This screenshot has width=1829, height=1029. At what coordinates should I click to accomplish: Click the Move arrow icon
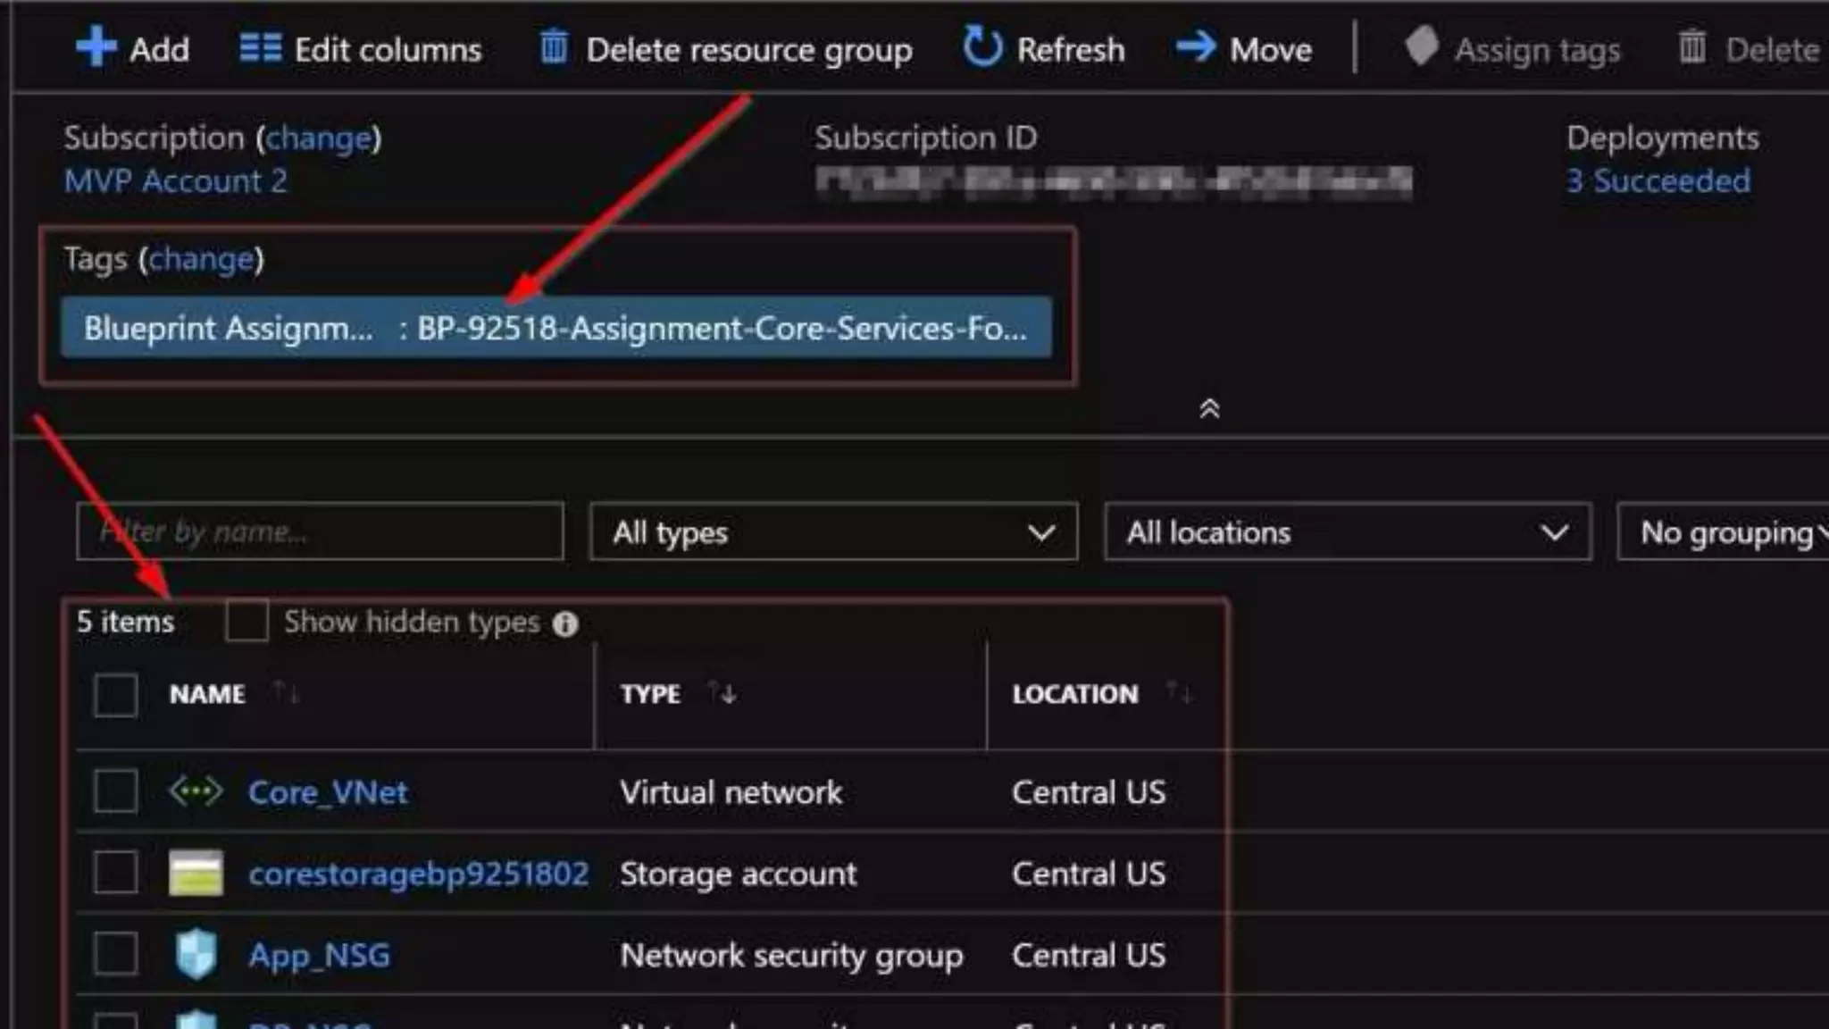(1196, 46)
